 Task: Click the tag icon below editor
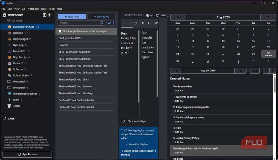point(124,121)
